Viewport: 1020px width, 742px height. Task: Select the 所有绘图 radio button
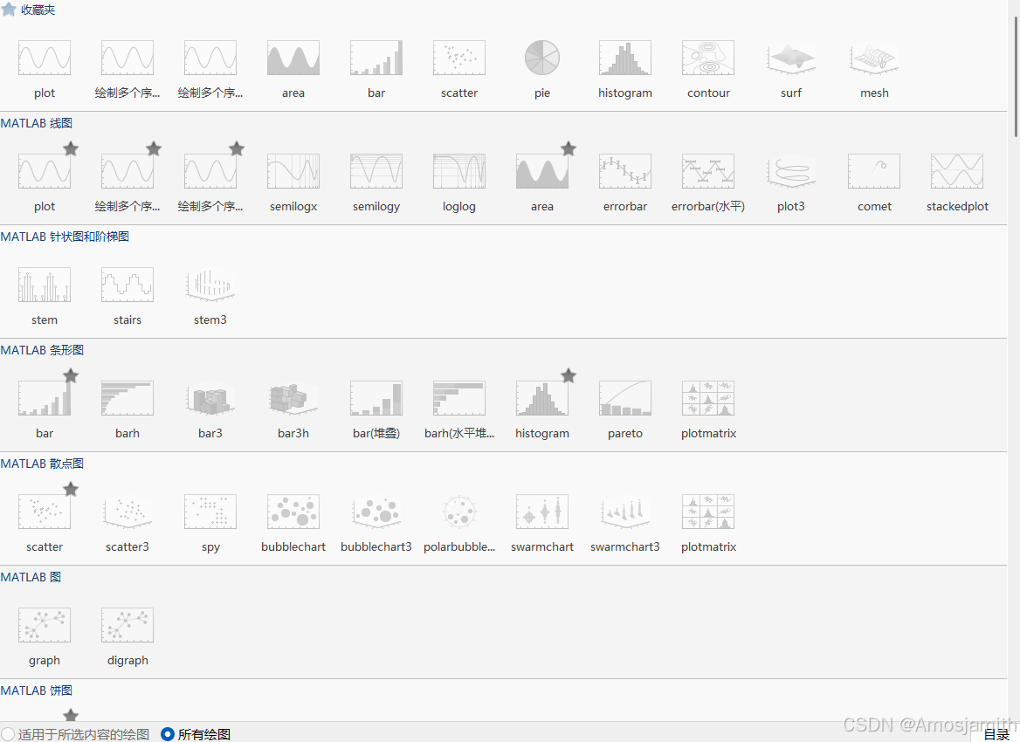167,734
